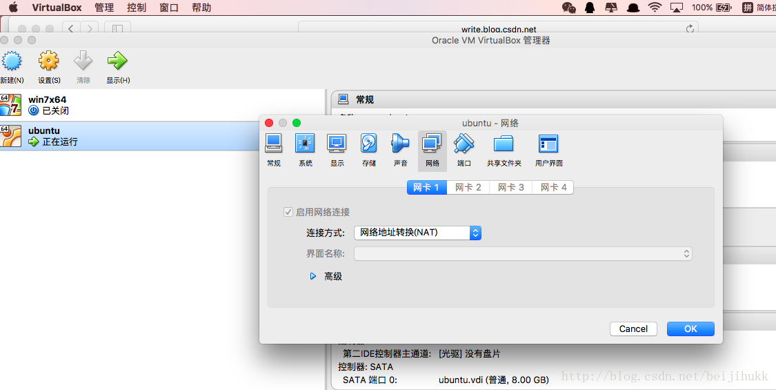Screen dimensions: 776x390
Task: Open 帮助 menu
Action: [x=201, y=8]
